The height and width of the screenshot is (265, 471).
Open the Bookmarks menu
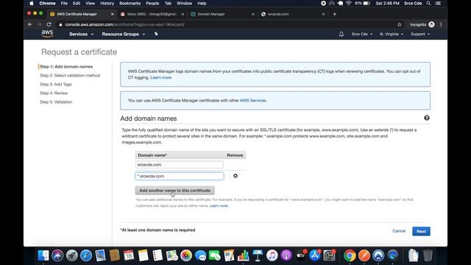pyautogui.click(x=130, y=3)
